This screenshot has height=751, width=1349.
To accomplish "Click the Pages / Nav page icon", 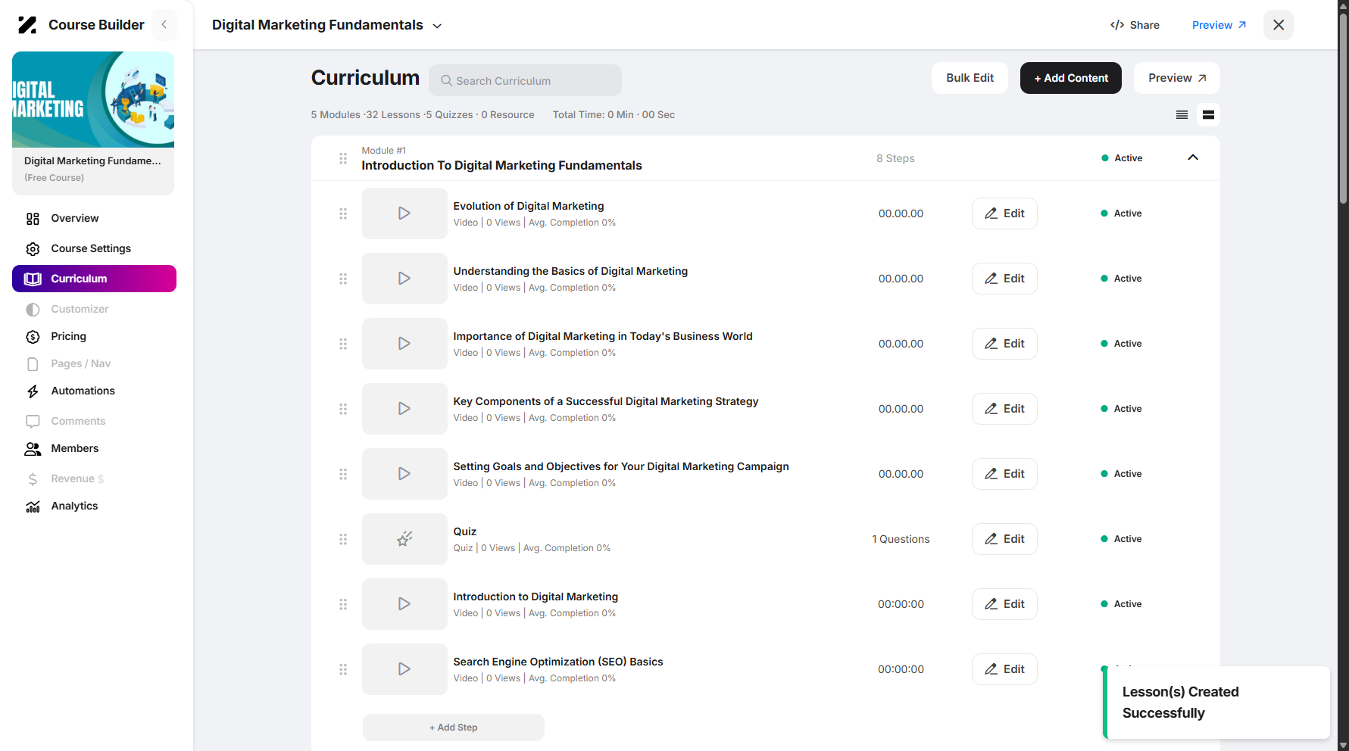I will tap(33, 364).
